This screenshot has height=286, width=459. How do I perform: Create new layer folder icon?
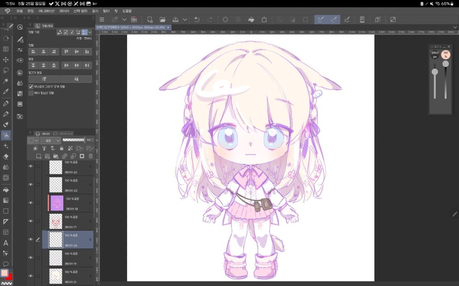click(x=56, y=156)
